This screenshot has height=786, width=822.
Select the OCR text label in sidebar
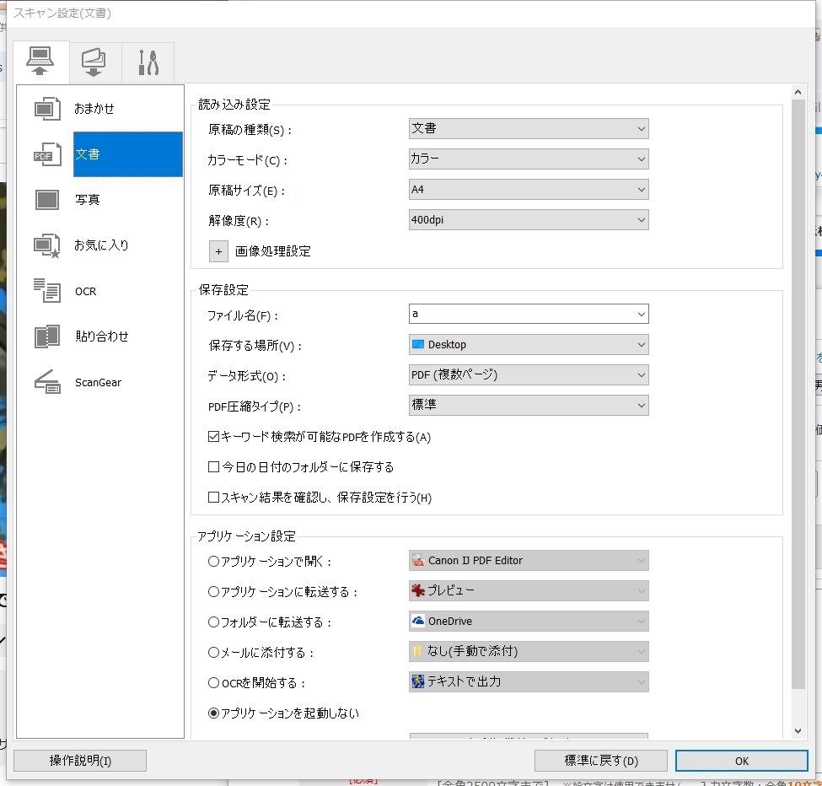(85, 291)
